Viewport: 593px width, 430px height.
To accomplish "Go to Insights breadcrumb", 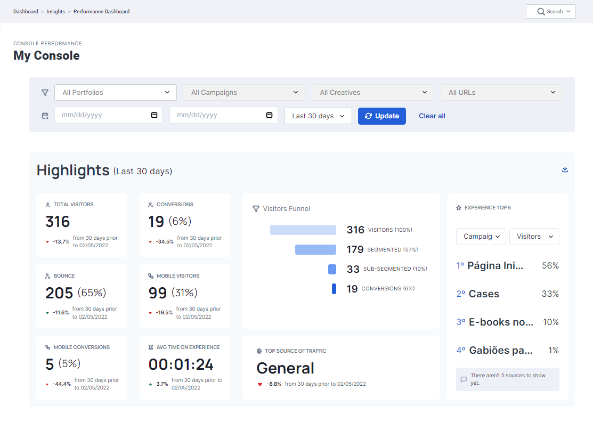I will [56, 12].
